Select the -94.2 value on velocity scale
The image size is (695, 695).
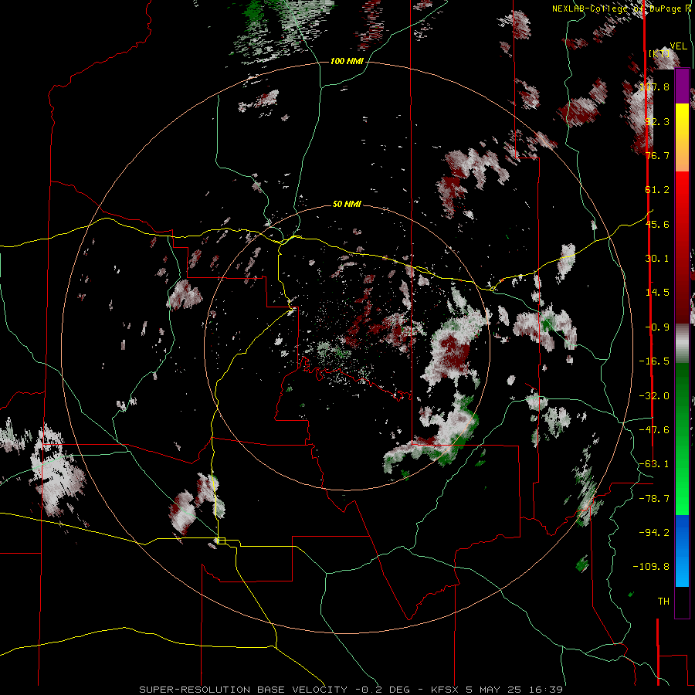tap(654, 533)
